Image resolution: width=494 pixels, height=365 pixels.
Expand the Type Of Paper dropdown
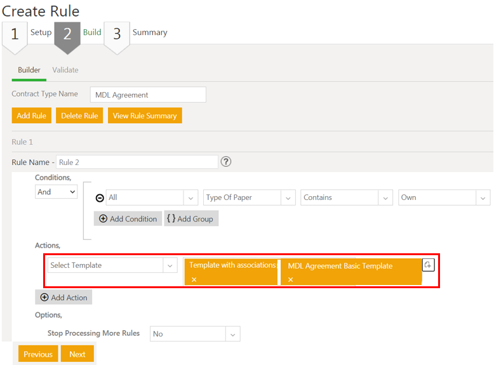point(250,197)
